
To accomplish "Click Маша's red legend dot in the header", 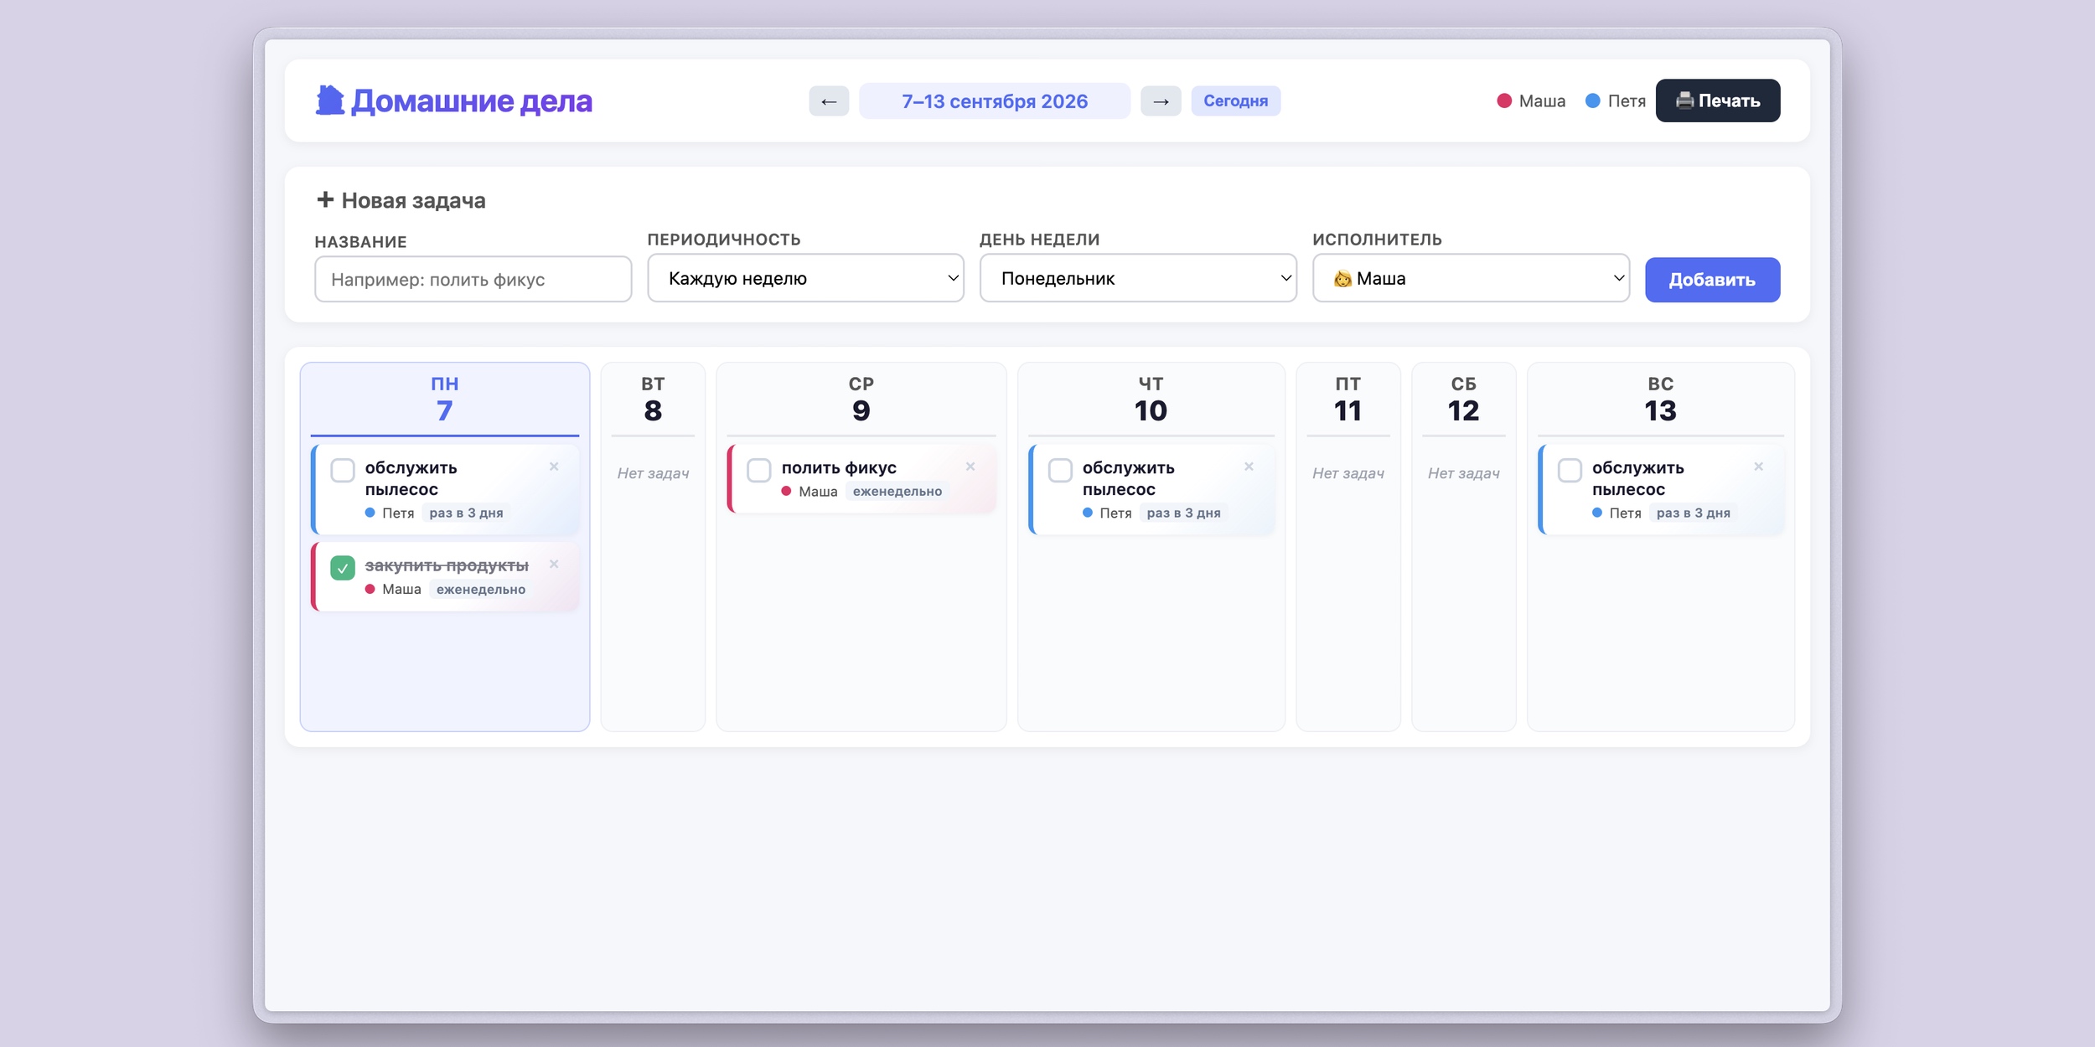I will (x=1504, y=101).
